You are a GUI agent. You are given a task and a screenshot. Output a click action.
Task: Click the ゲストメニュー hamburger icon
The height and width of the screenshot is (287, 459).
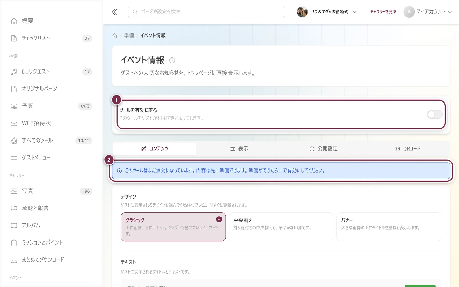tap(14, 158)
